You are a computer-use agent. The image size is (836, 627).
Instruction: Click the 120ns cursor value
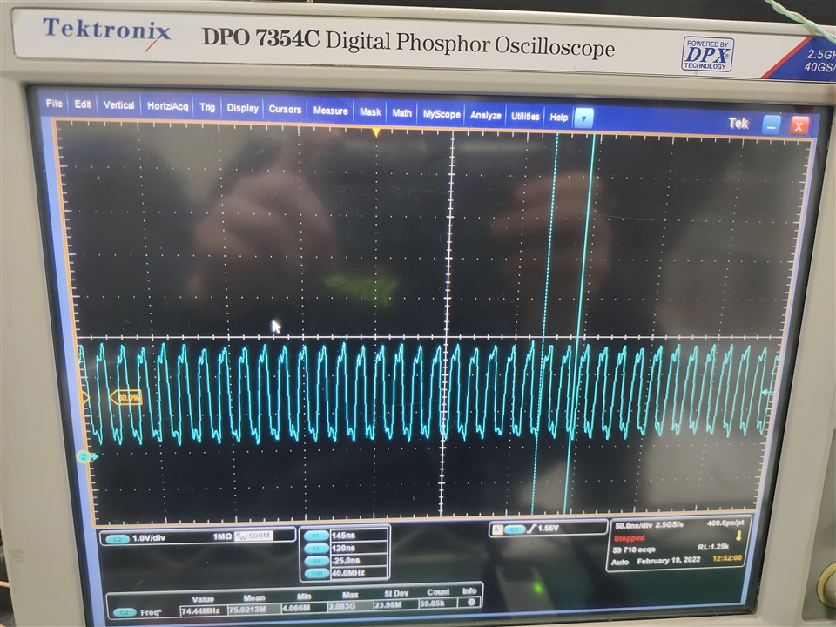[x=359, y=548]
